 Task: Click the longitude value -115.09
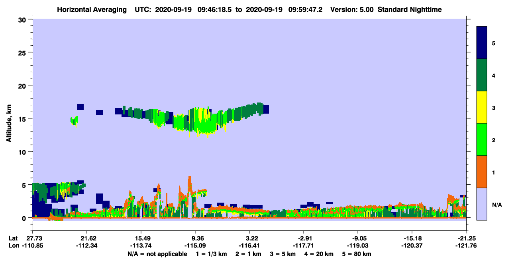click(x=195, y=246)
